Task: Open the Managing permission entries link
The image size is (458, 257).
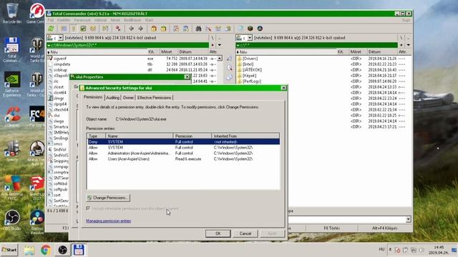Action: click(108, 221)
